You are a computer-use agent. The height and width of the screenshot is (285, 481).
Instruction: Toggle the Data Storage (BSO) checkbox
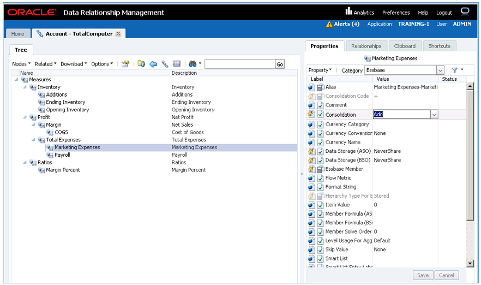(321, 161)
